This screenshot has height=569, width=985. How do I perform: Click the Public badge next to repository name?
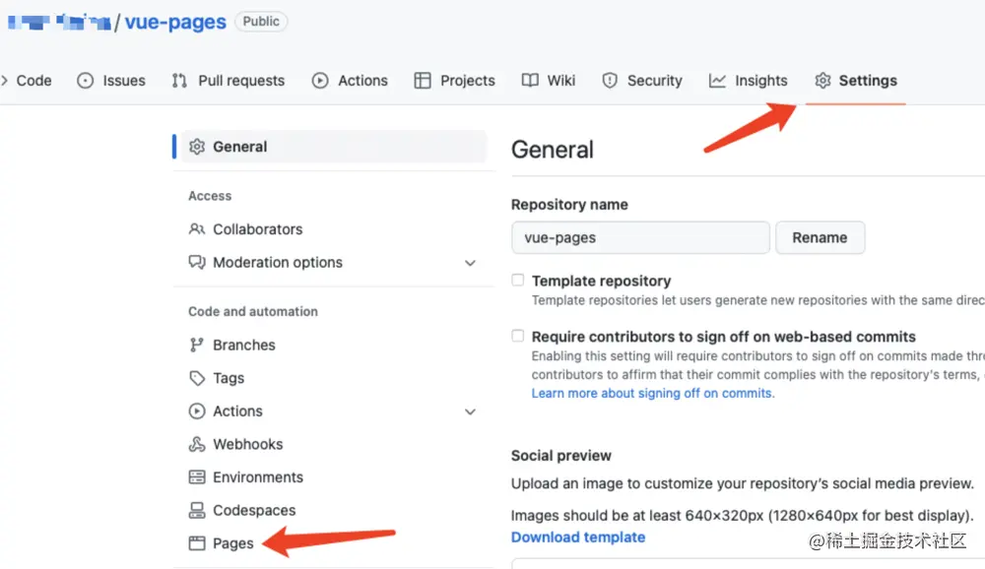(x=260, y=21)
